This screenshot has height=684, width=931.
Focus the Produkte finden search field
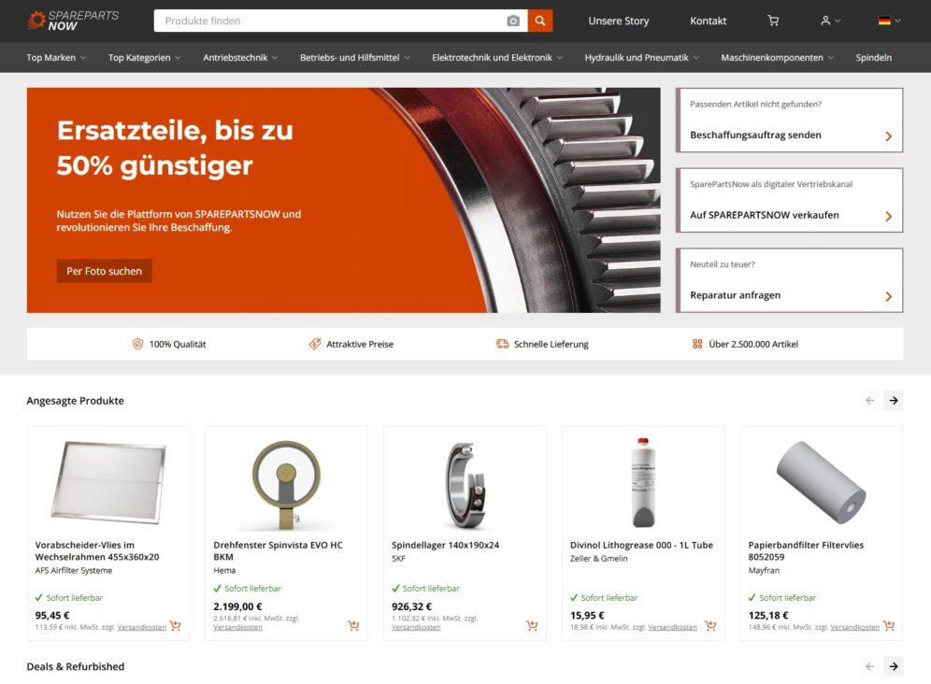330,21
